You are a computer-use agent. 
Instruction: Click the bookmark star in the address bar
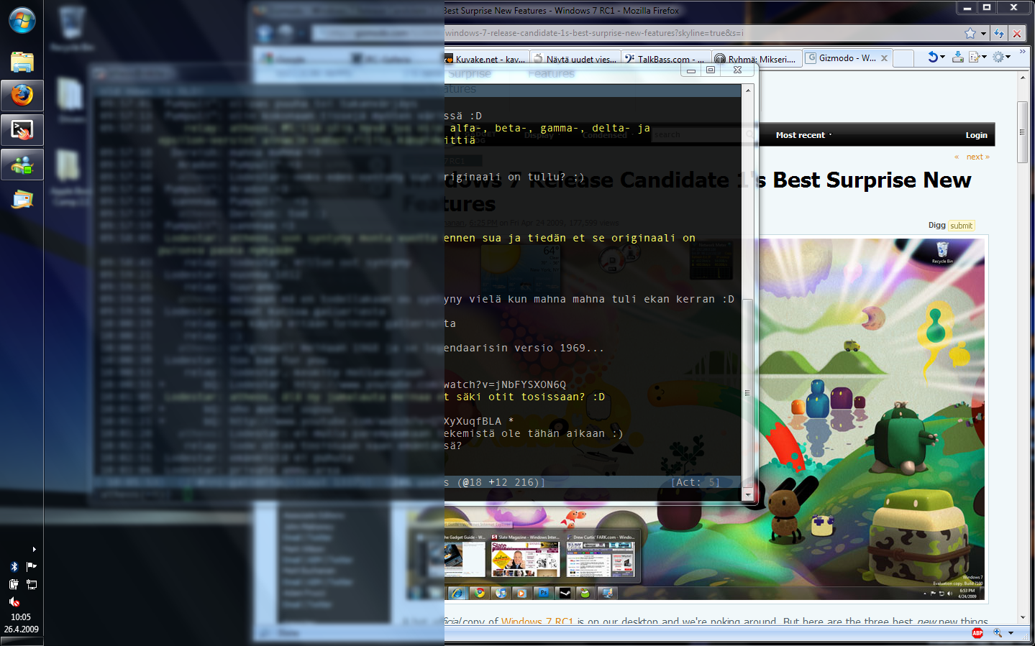pos(970,33)
